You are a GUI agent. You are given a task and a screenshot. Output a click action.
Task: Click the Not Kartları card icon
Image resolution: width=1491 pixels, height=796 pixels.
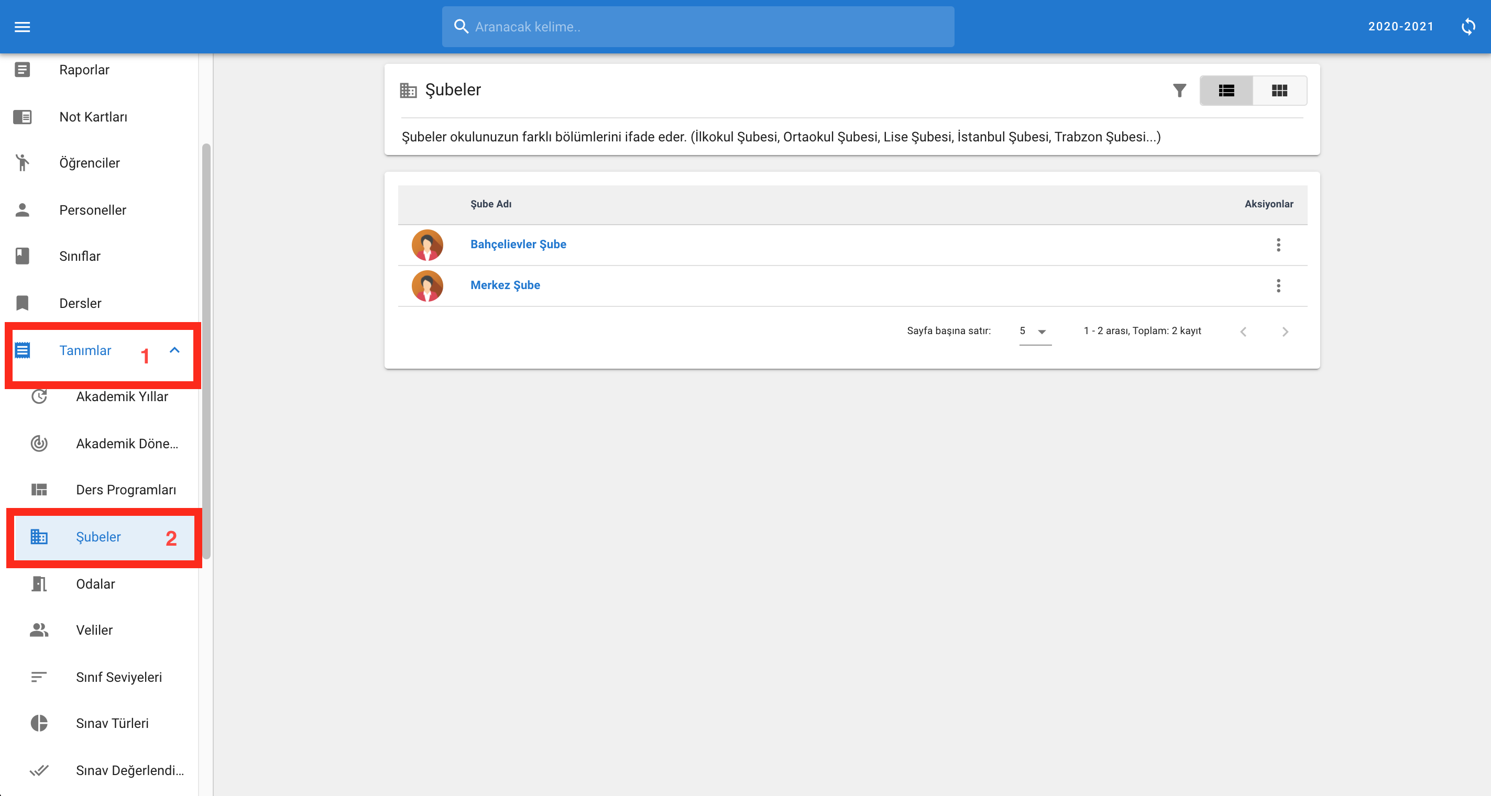pyautogui.click(x=22, y=117)
